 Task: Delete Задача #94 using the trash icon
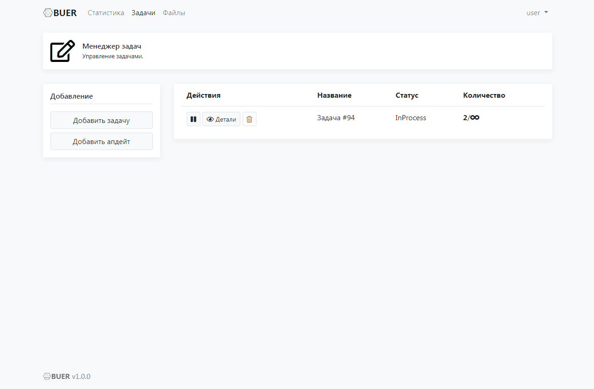tap(250, 119)
